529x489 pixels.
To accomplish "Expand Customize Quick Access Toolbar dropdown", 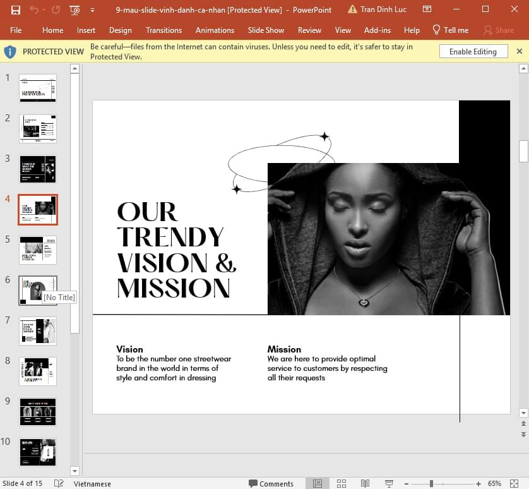I will [93, 10].
